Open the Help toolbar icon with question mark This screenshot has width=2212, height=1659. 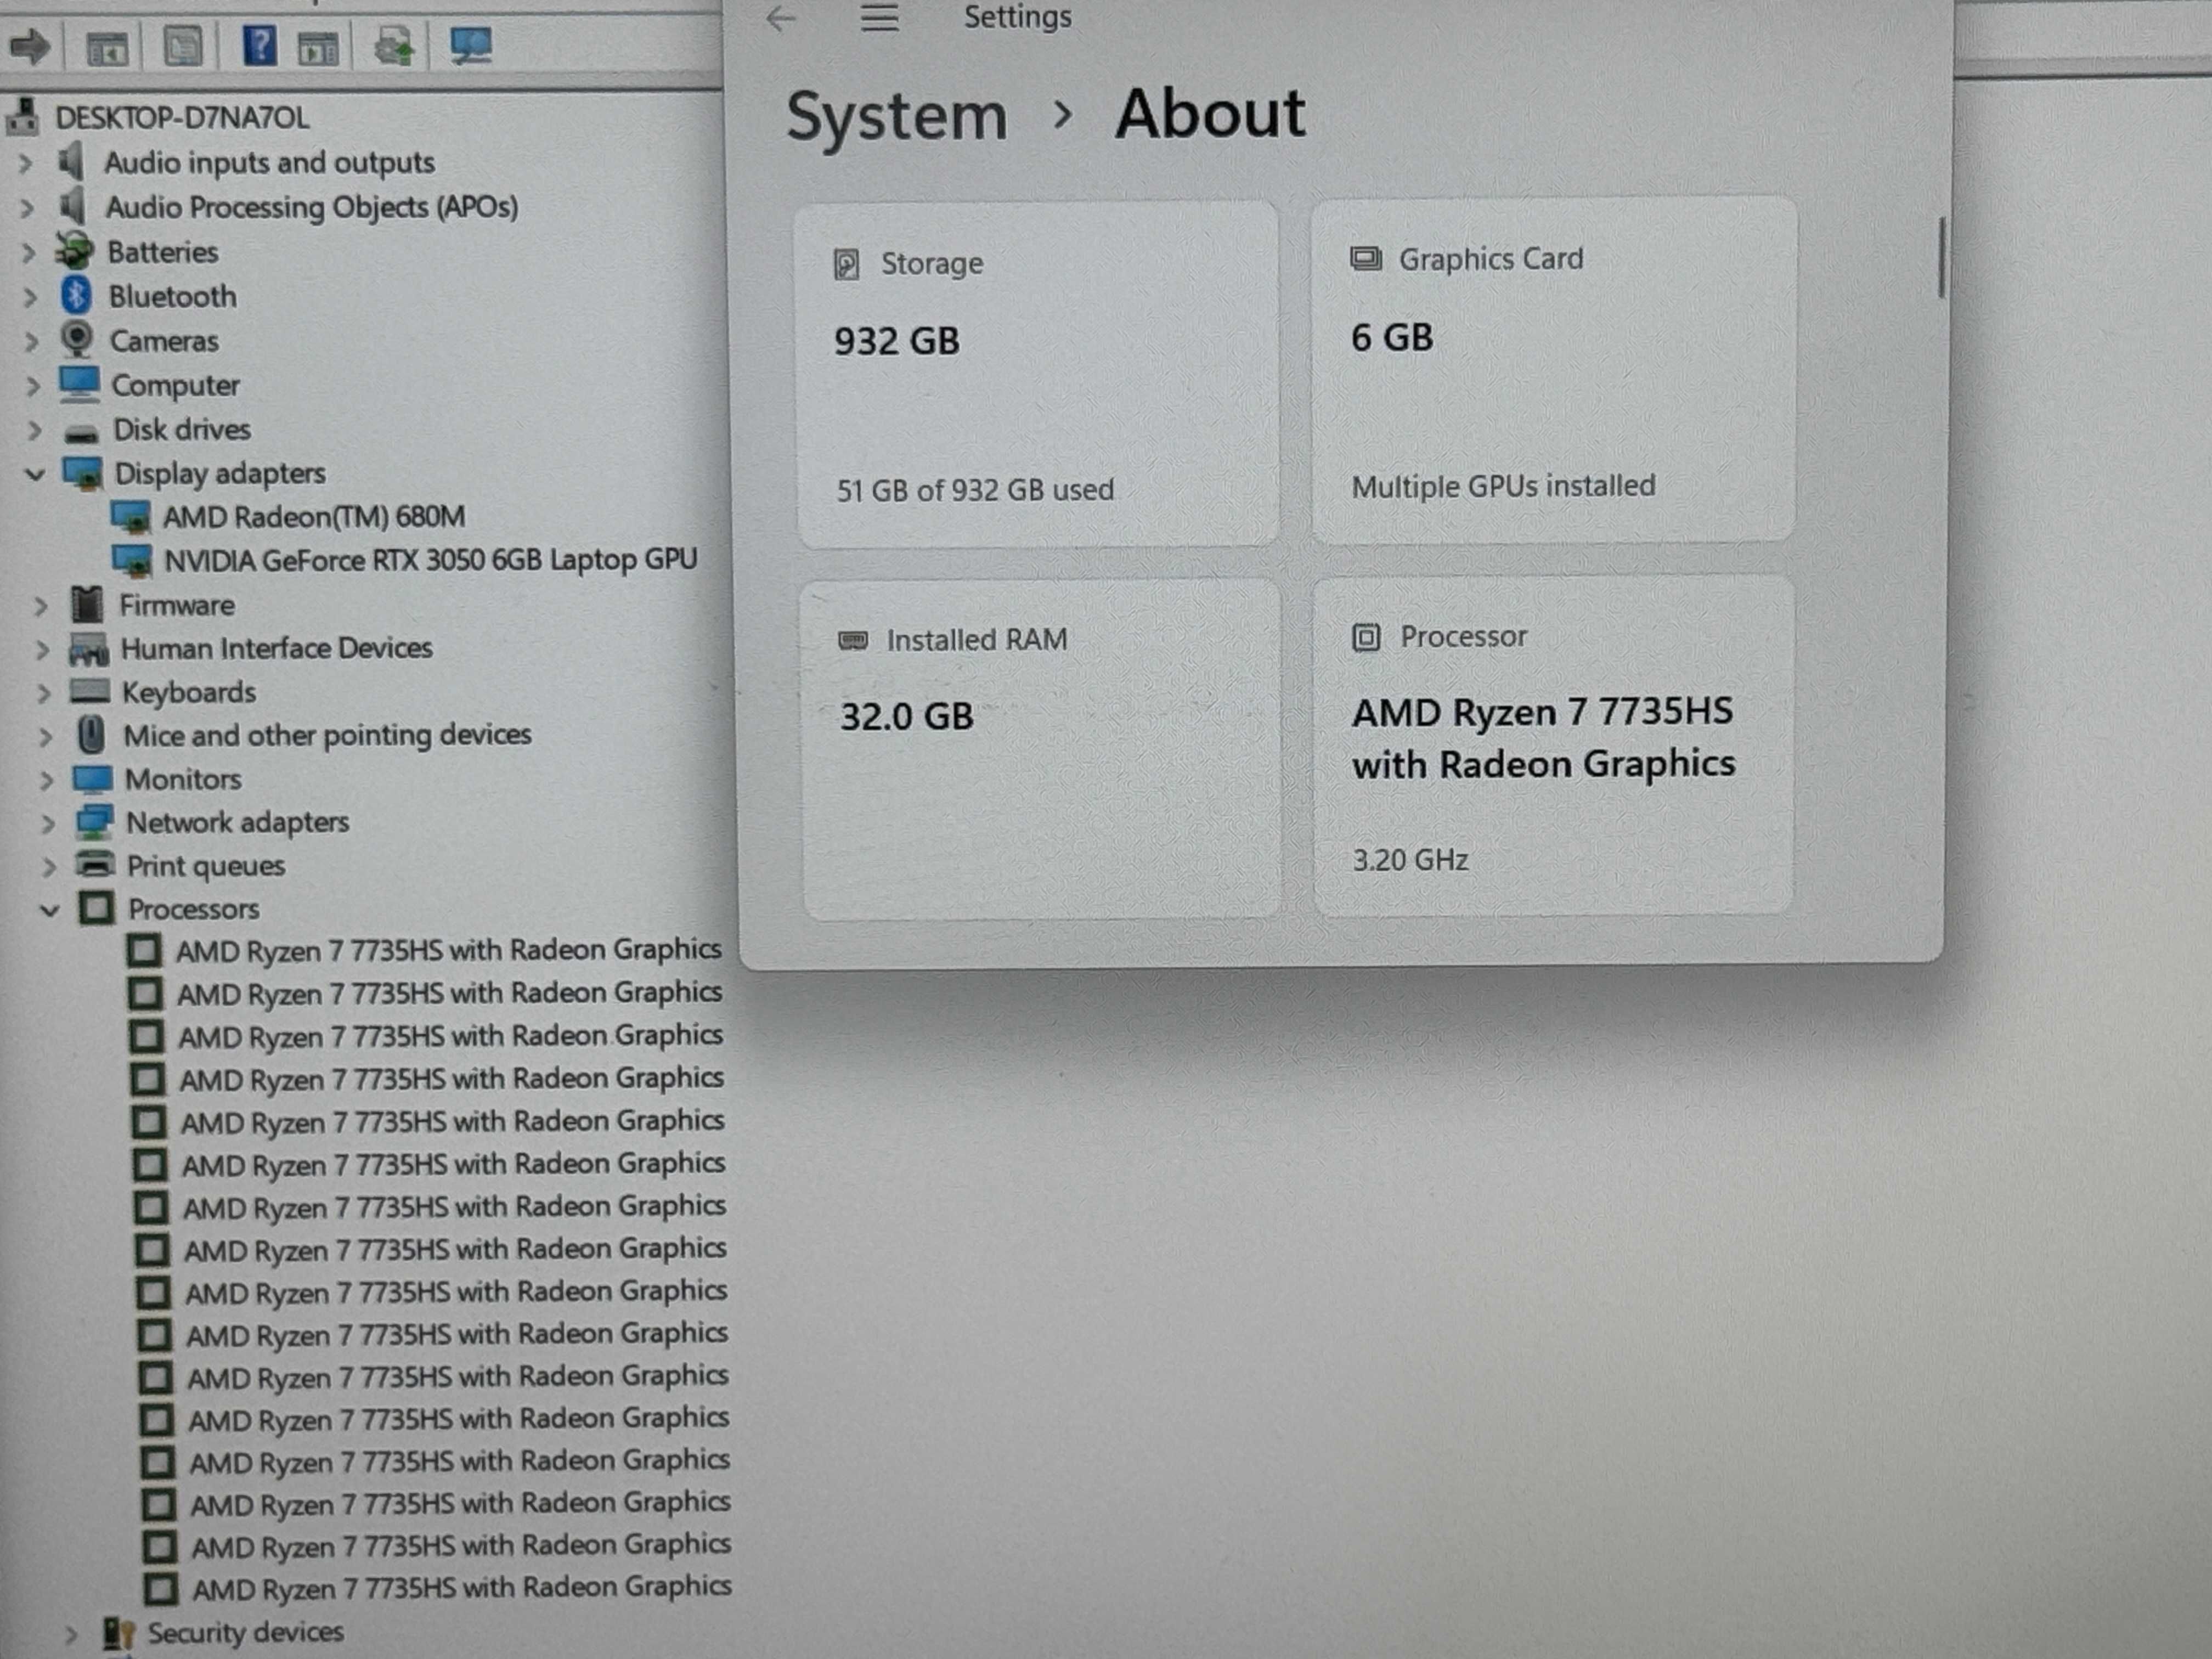(x=260, y=46)
